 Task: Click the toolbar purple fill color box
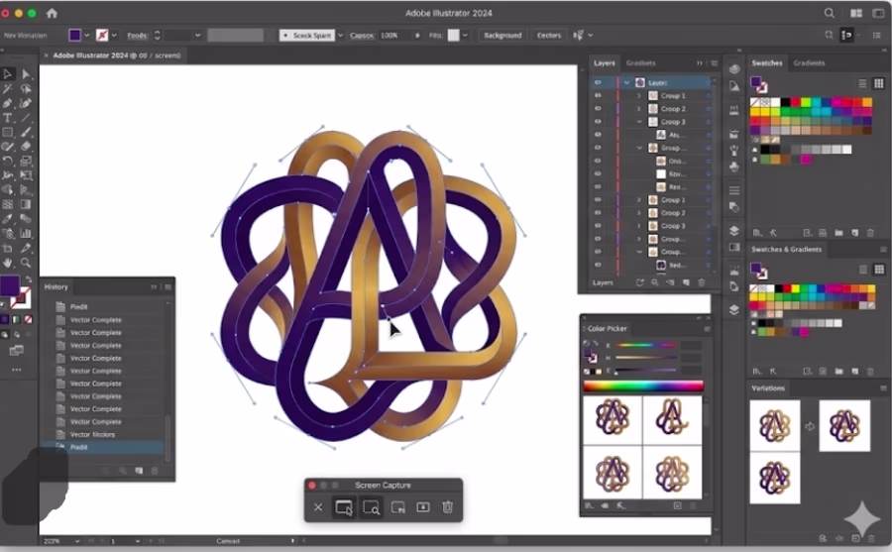click(x=10, y=285)
